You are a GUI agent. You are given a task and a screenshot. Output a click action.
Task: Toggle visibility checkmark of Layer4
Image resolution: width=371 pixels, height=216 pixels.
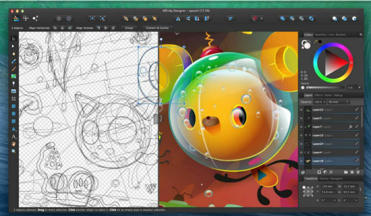[357, 152]
